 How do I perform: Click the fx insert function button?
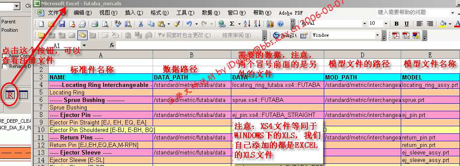(112, 45)
